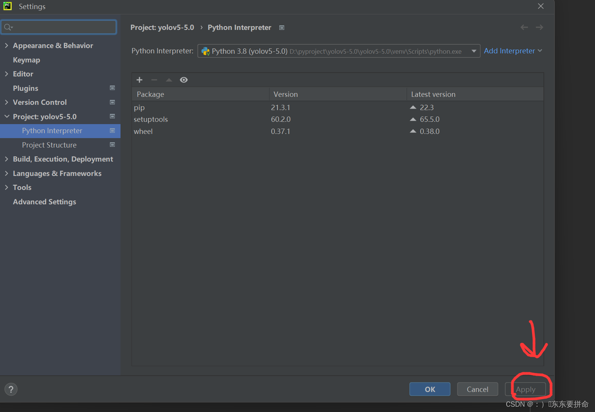Click the icon next to breadcrumb title
Viewport: 595px width, 412px height.
click(x=282, y=28)
